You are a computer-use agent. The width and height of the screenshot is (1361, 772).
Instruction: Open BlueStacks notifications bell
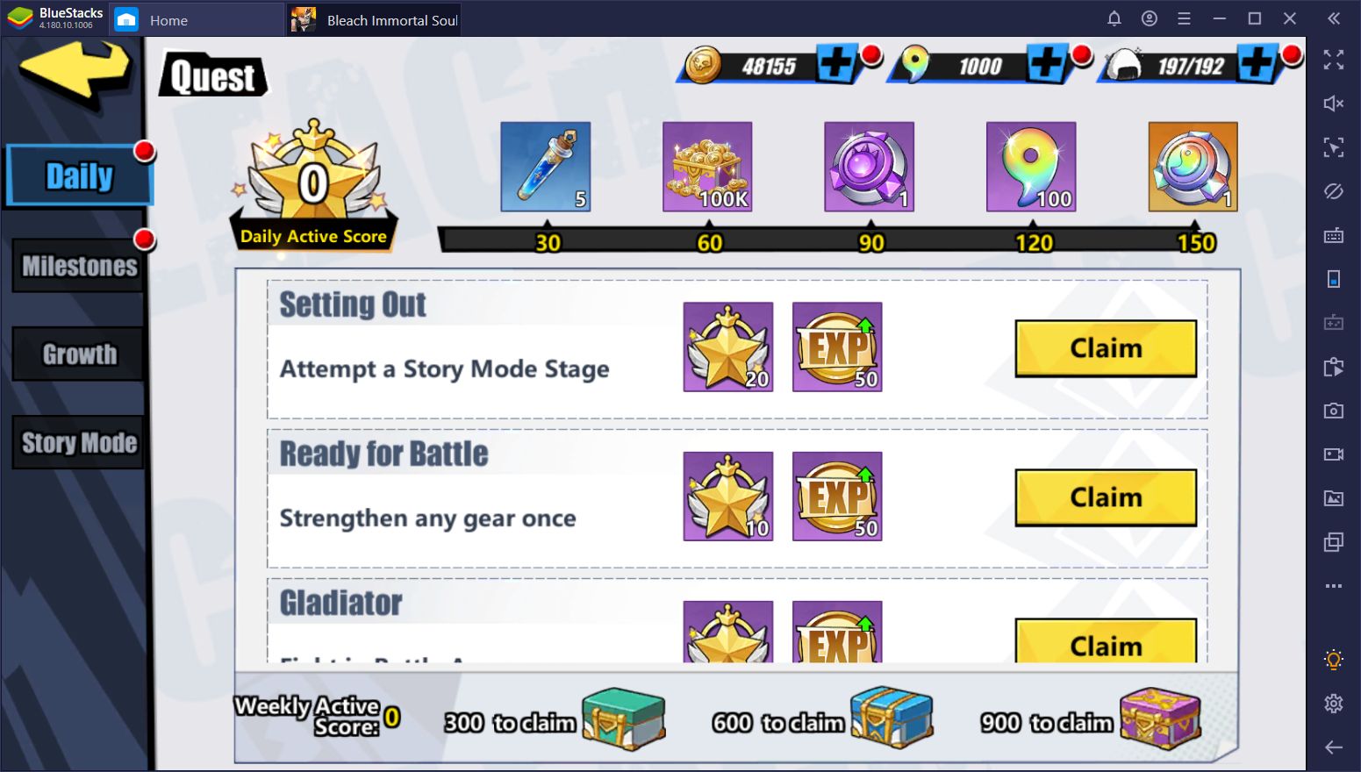(1114, 18)
